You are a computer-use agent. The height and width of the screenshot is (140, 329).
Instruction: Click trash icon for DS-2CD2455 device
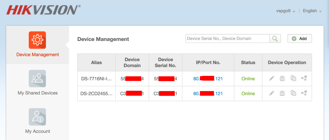pos(282,93)
